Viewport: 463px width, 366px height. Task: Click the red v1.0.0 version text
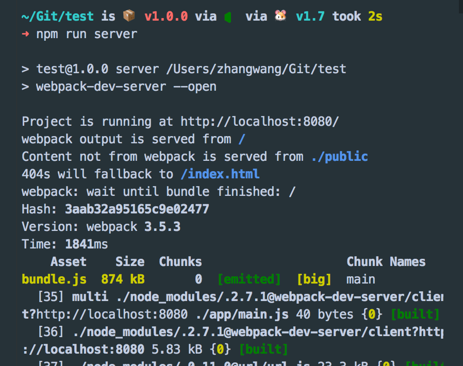coord(166,16)
